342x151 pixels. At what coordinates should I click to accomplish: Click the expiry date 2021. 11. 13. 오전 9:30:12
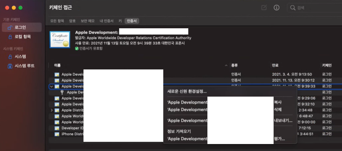293,80
